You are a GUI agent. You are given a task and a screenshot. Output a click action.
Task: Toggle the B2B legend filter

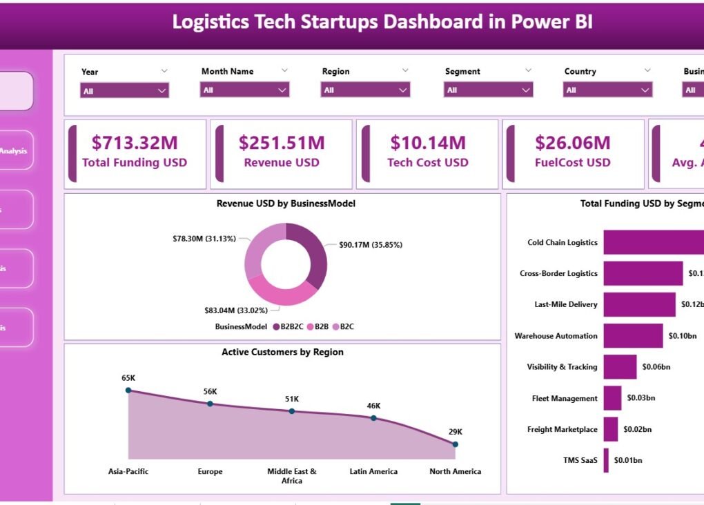(318, 328)
